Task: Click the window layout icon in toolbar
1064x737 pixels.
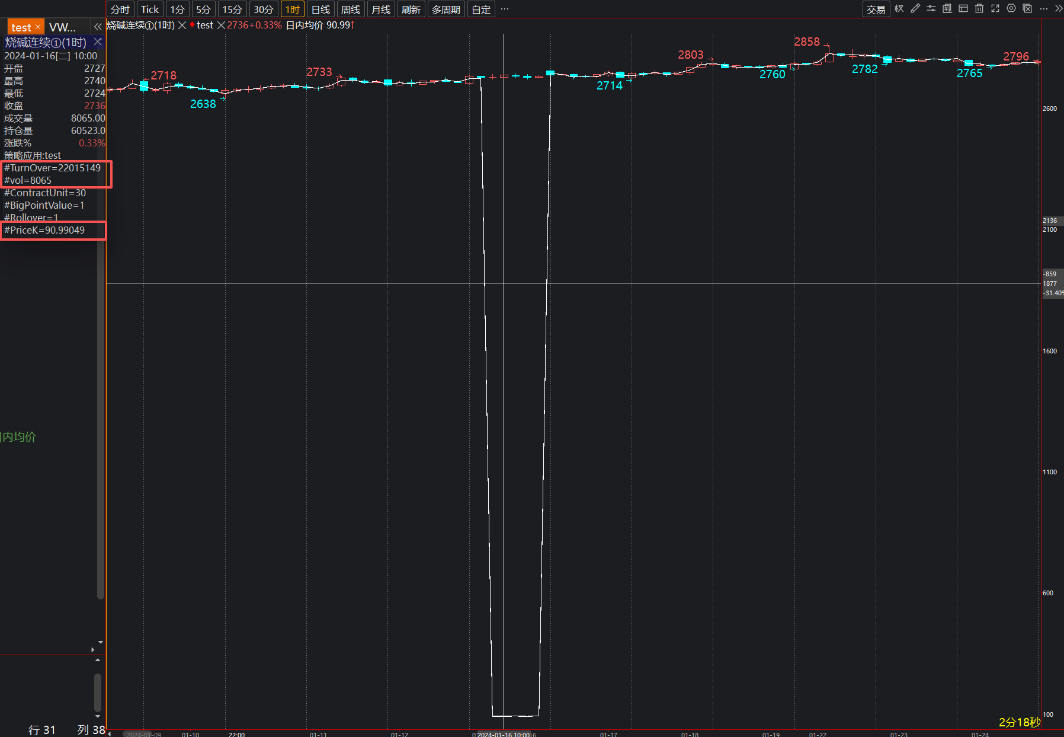Action: pyautogui.click(x=963, y=8)
